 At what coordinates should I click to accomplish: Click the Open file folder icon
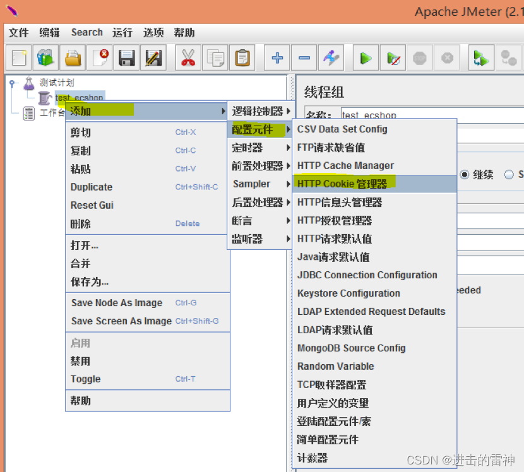tap(73, 58)
